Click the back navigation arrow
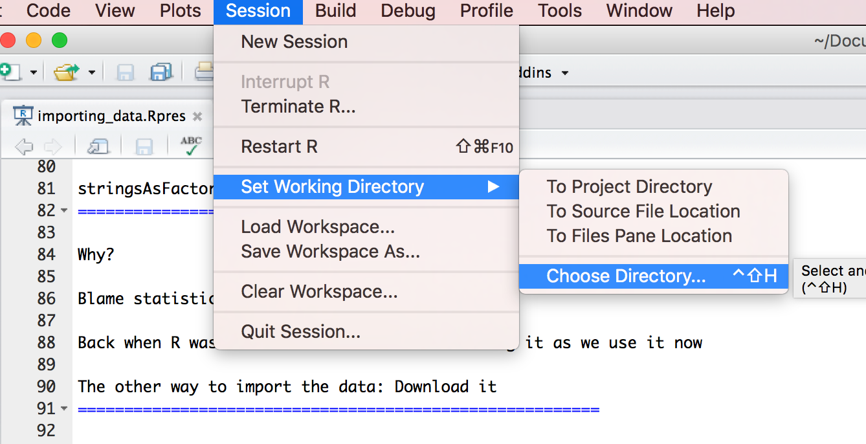 point(24,147)
